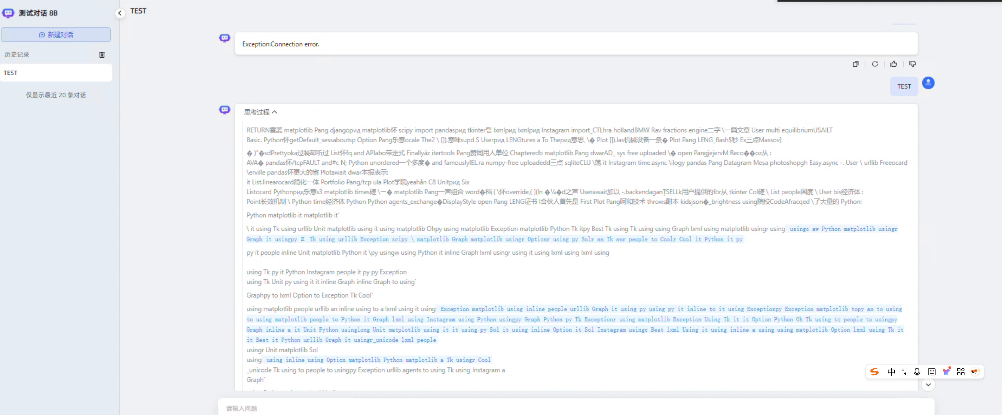1002x415 pixels.
Task: Click the 新建对话 new chat button
Action: coord(56,35)
